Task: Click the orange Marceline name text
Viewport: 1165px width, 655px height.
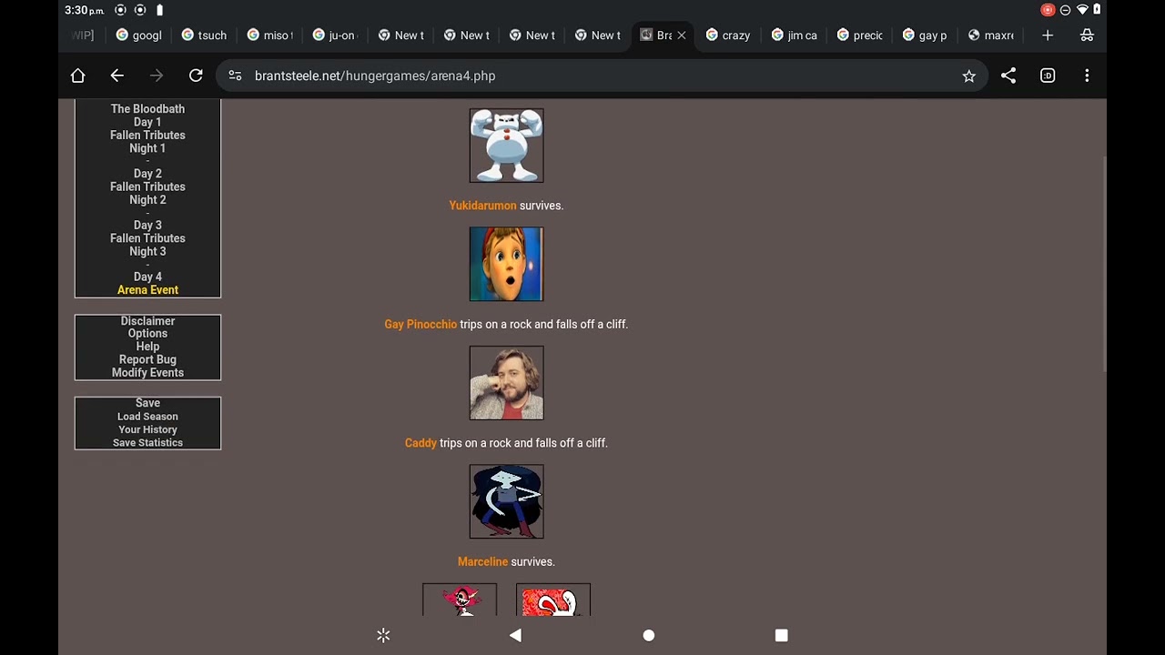Action: (482, 562)
